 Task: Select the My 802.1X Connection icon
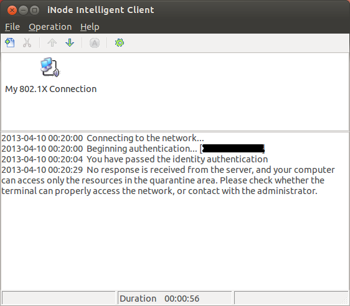point(50,67)
